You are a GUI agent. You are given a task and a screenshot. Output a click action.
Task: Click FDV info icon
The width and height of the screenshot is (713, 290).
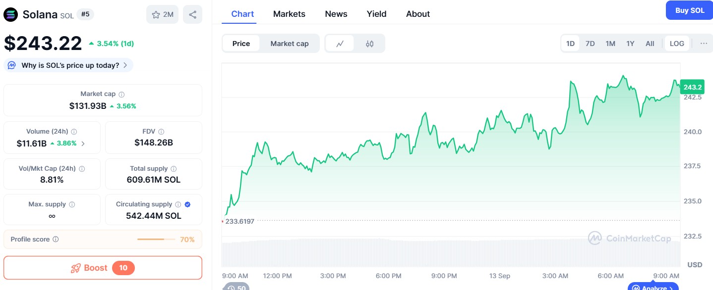pyautogui.click(x=161, y=132)
